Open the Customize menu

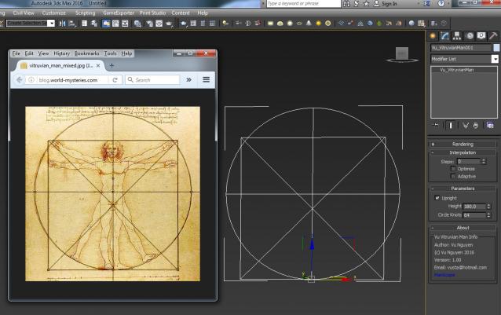pyautogui.click(x=53, y=13)
